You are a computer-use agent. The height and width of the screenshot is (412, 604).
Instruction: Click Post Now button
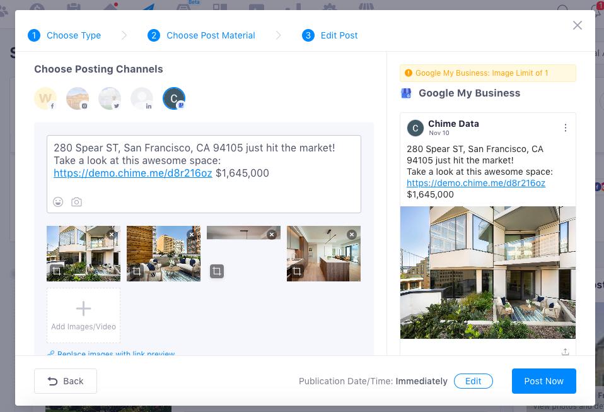tap(544, 381)
